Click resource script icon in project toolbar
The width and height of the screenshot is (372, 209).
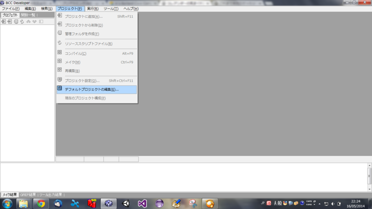coord(22,21)
